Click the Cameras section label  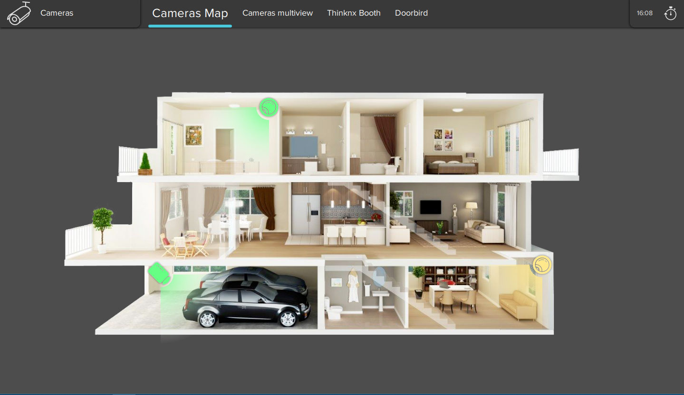click(x=57, y=13)
